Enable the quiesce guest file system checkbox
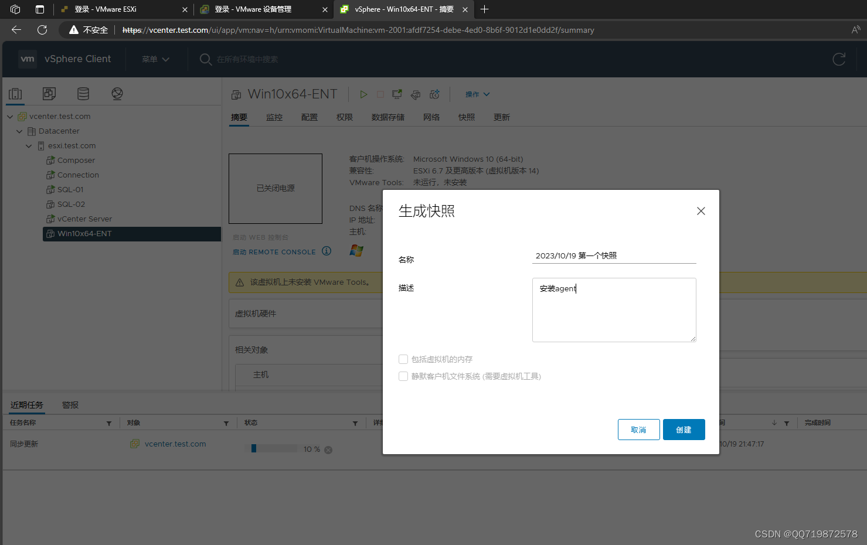 pyautogui.click(x=403, y=376)
